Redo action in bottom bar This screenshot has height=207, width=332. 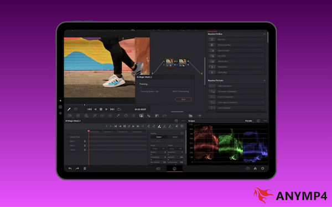point(77,168)
